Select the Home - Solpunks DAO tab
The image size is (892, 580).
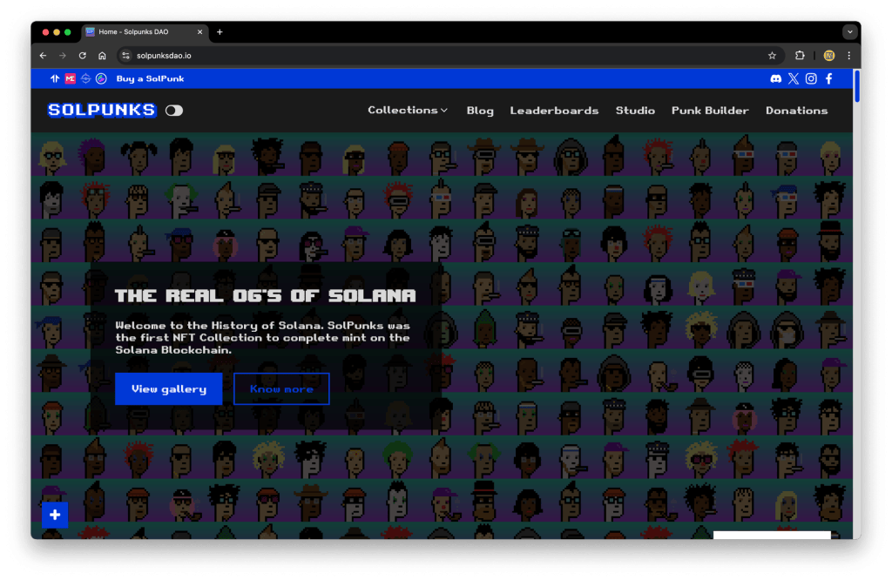(145, 32)
